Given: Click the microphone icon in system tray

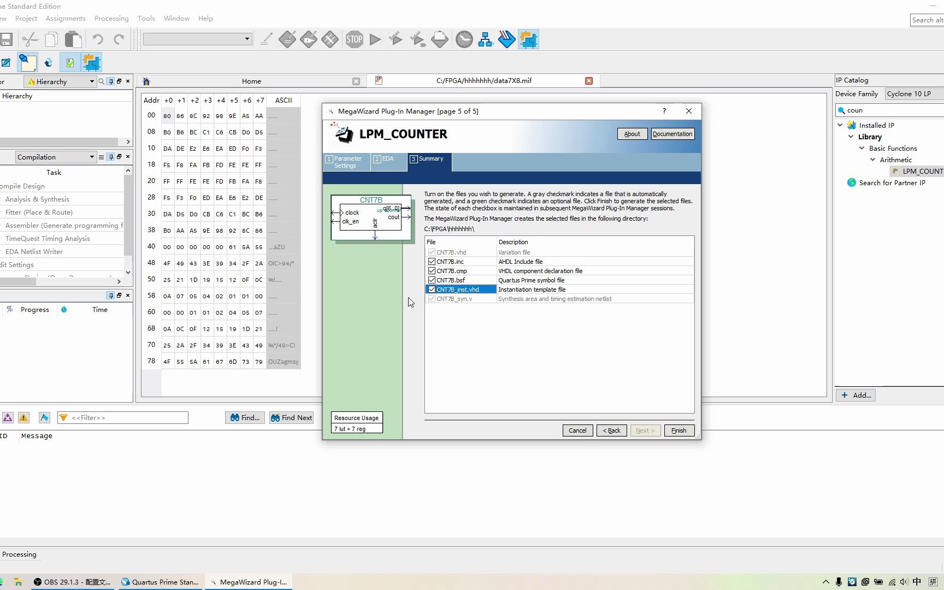Looking at the screenshot, I should point(839,582).
